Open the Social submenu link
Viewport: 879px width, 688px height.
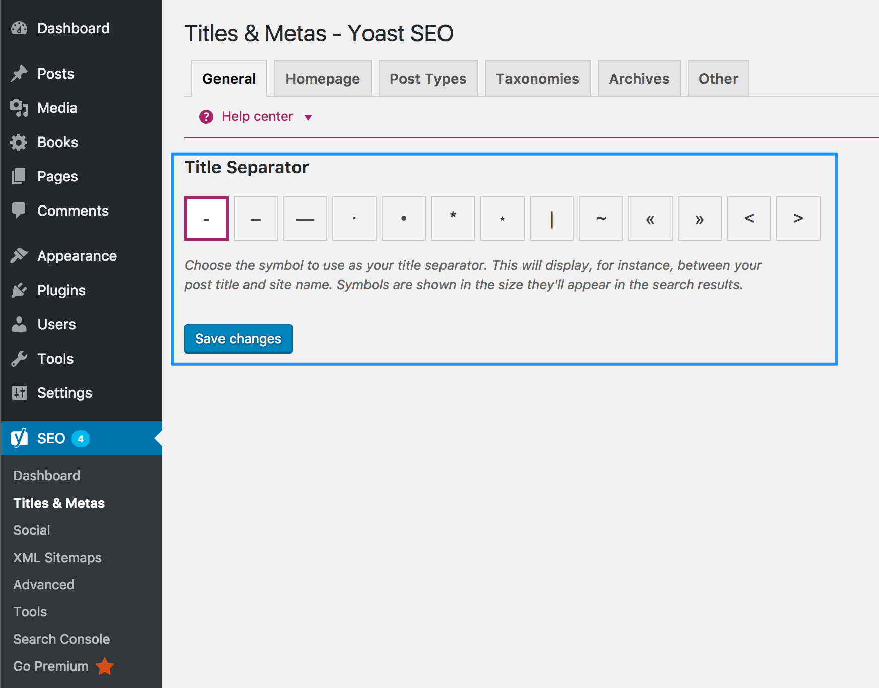pyautogui.click(x=32, y=530)
